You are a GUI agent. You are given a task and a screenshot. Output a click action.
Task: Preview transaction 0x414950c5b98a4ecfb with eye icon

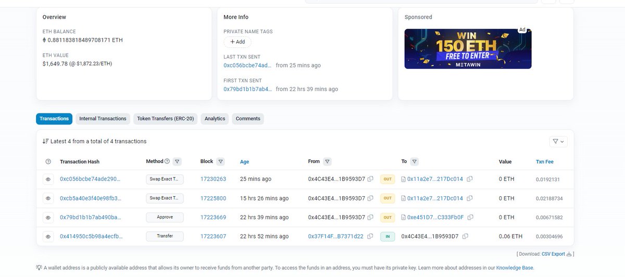[x=48, y=236]
